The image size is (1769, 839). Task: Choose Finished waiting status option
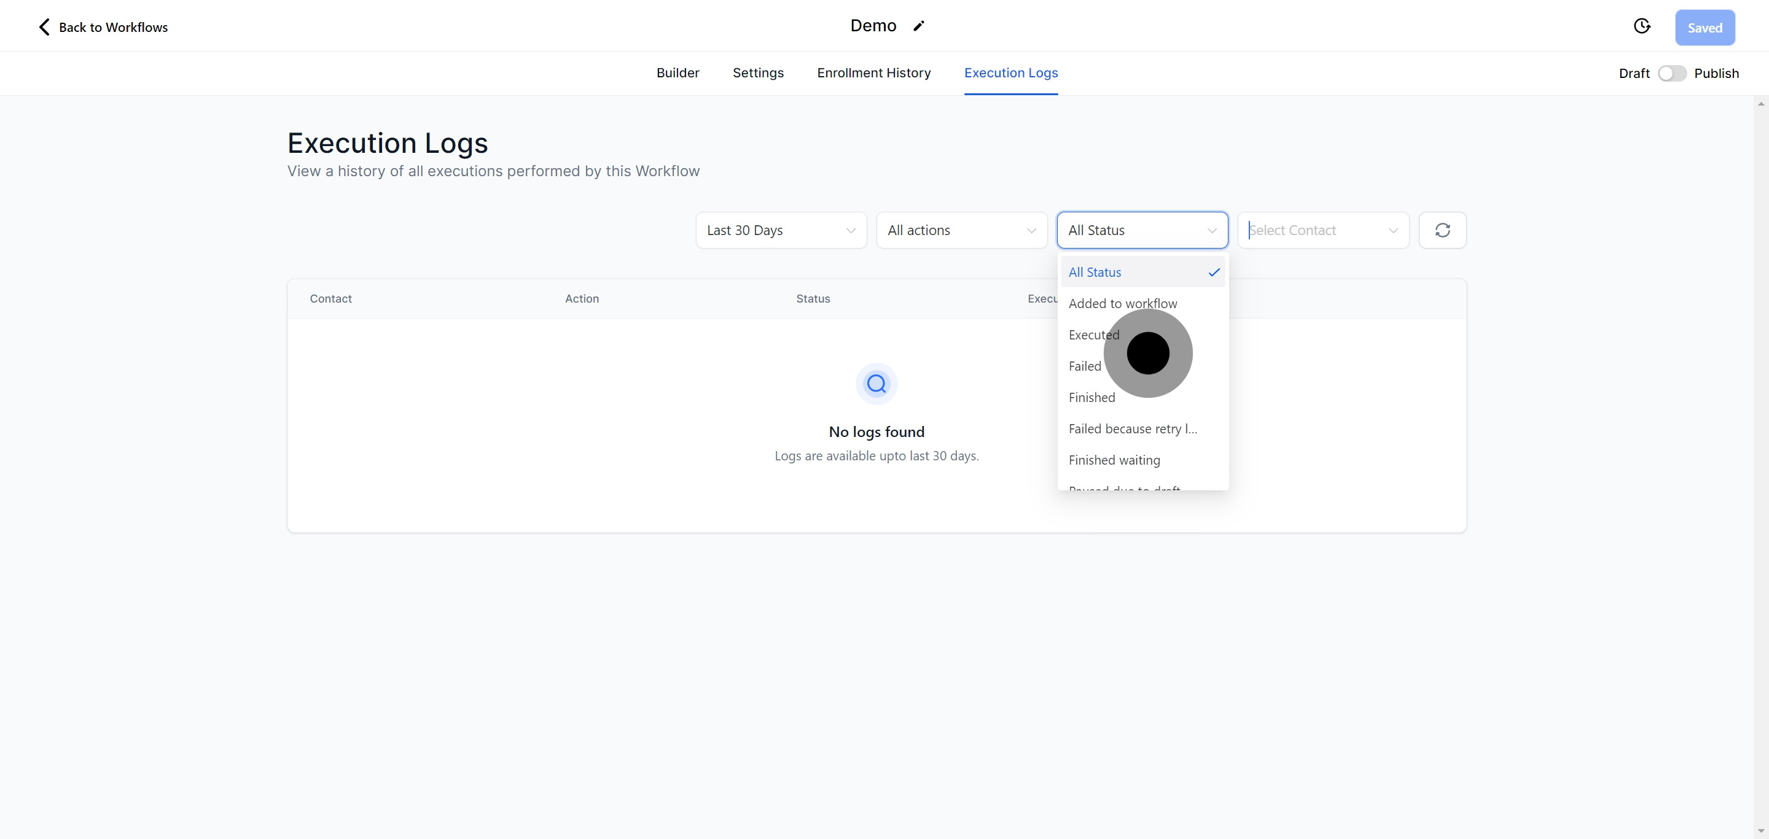(x=1114, y=460)
